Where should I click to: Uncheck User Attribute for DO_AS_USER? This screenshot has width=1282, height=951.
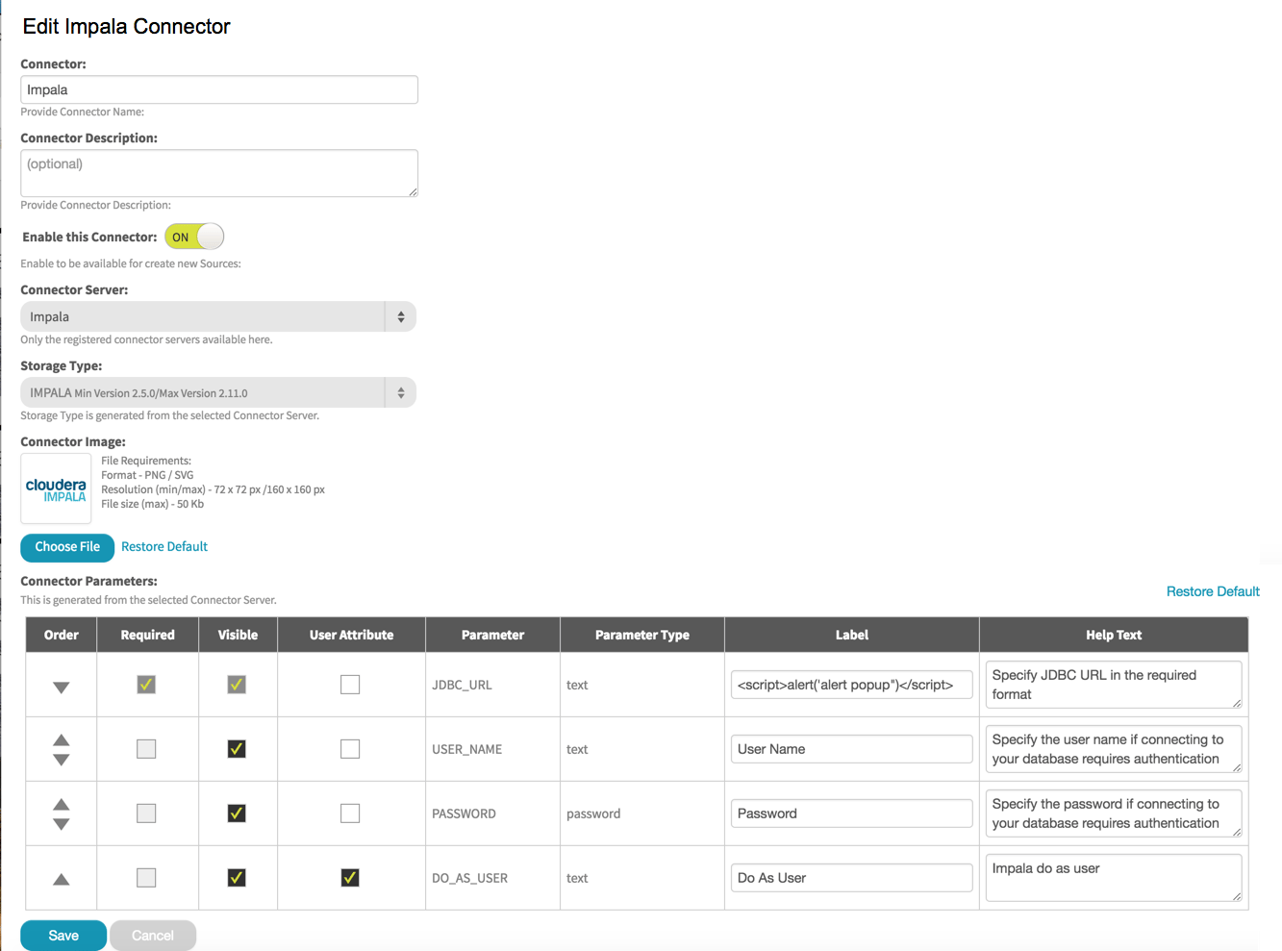pos(350,878)
